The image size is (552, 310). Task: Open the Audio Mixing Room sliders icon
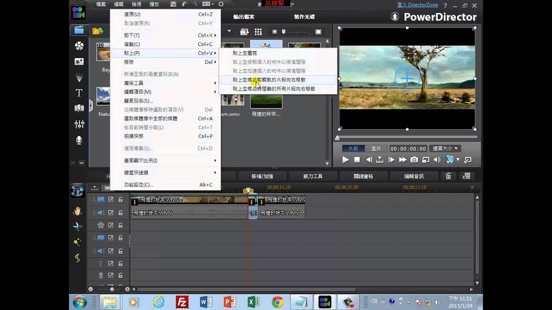tap(79, 124)
